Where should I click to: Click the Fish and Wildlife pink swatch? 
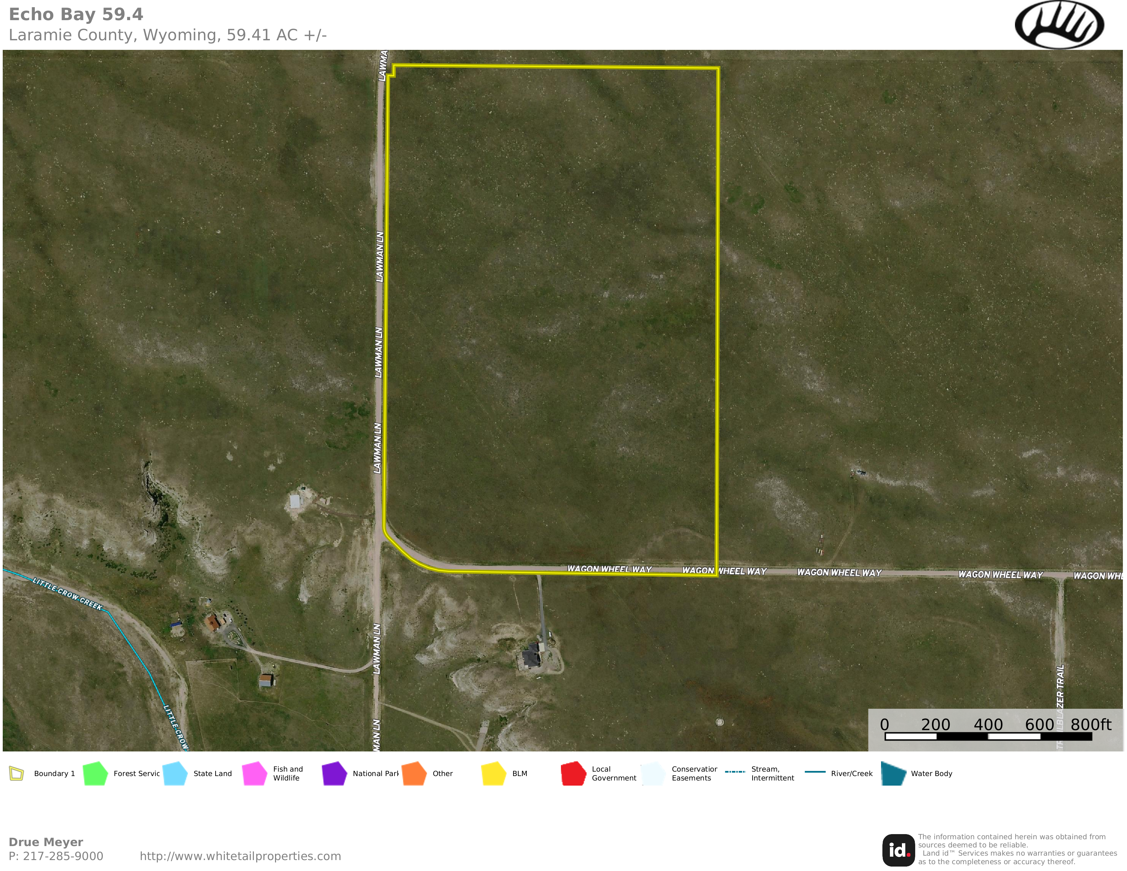click(255, 773)
